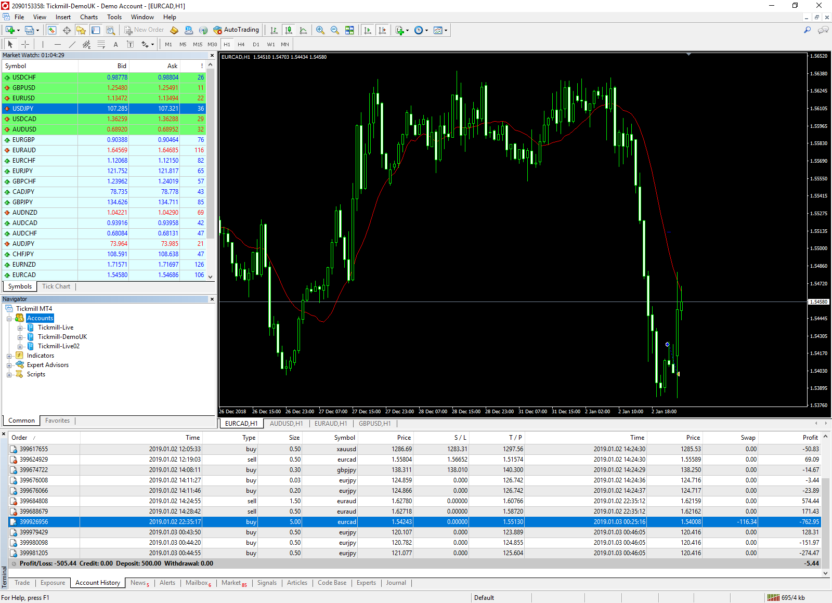Open the Journal tab in Terminal
The height and width of the screenshot is (603, 832).
click(396, 583)
